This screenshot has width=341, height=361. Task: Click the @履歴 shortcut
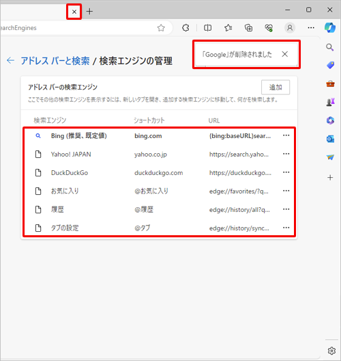[144, 209]
